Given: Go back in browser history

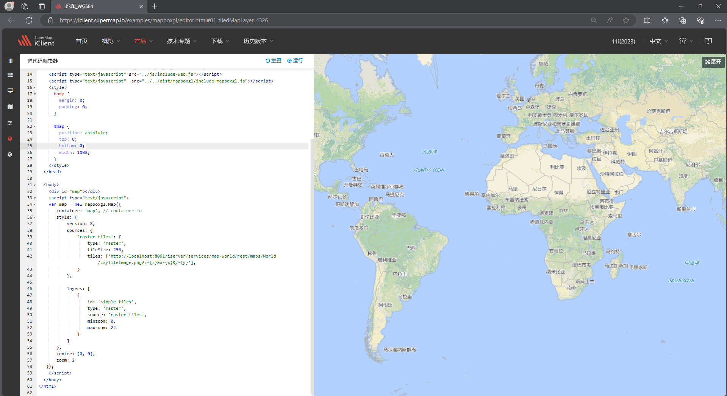Looking at the screenshot, I should (11, 20).
